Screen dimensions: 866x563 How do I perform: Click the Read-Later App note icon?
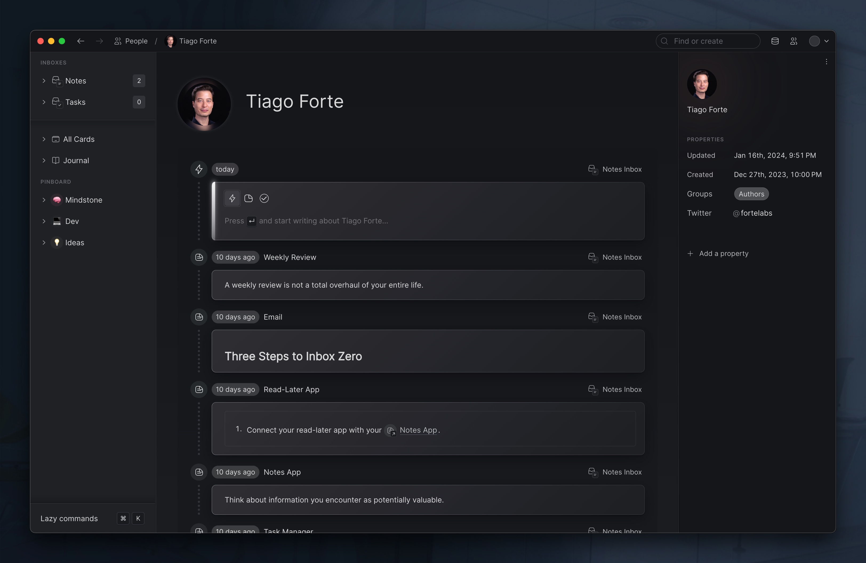tap(199, 389)
